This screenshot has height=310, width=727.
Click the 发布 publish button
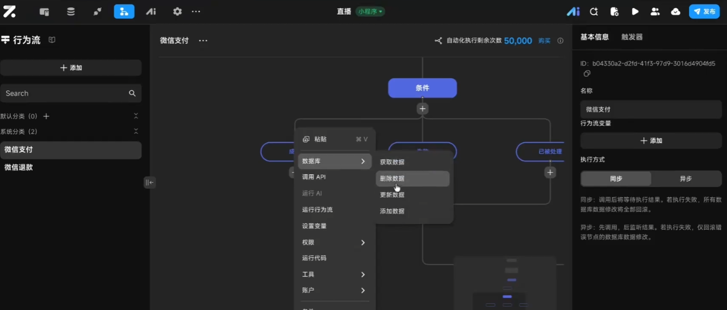(704, 11)
